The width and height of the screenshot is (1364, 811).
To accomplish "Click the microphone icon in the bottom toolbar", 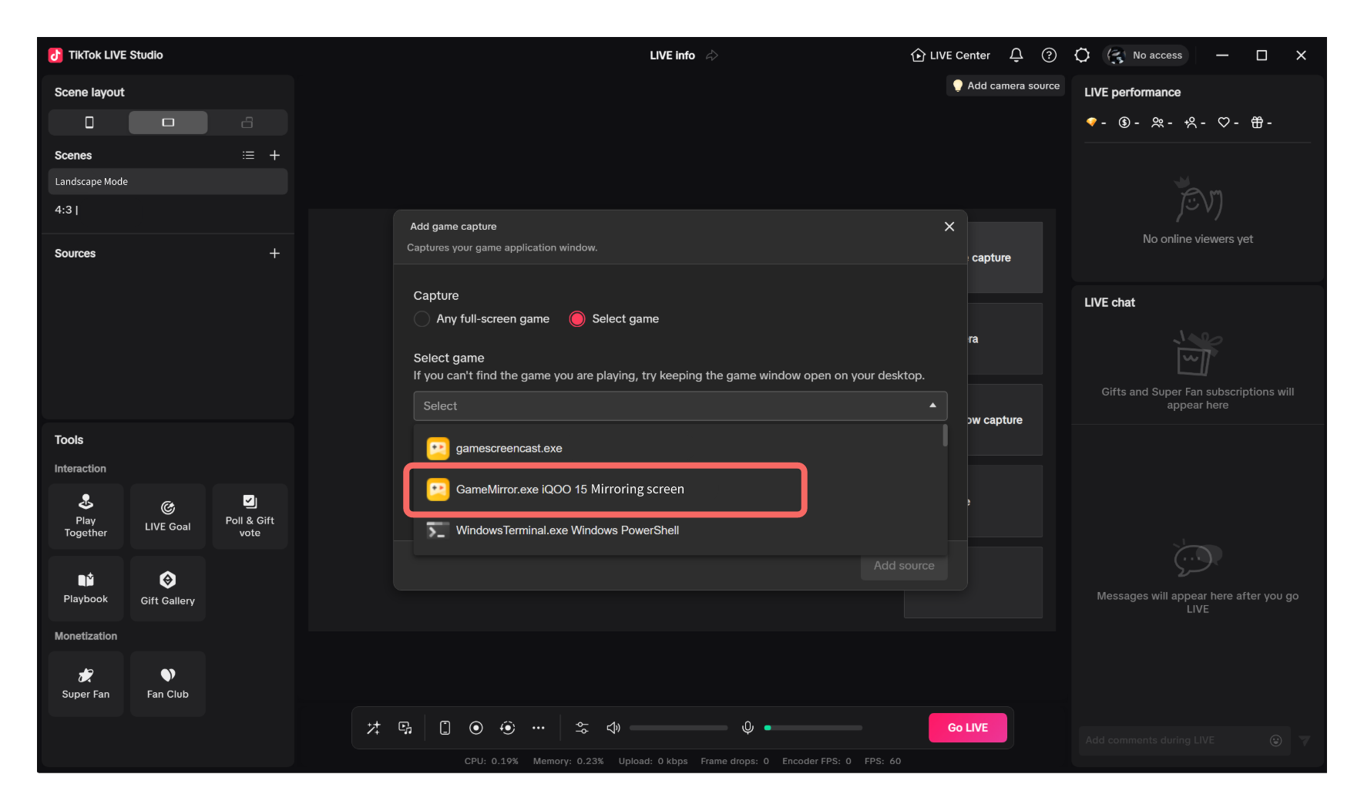I will pos(748,728).
